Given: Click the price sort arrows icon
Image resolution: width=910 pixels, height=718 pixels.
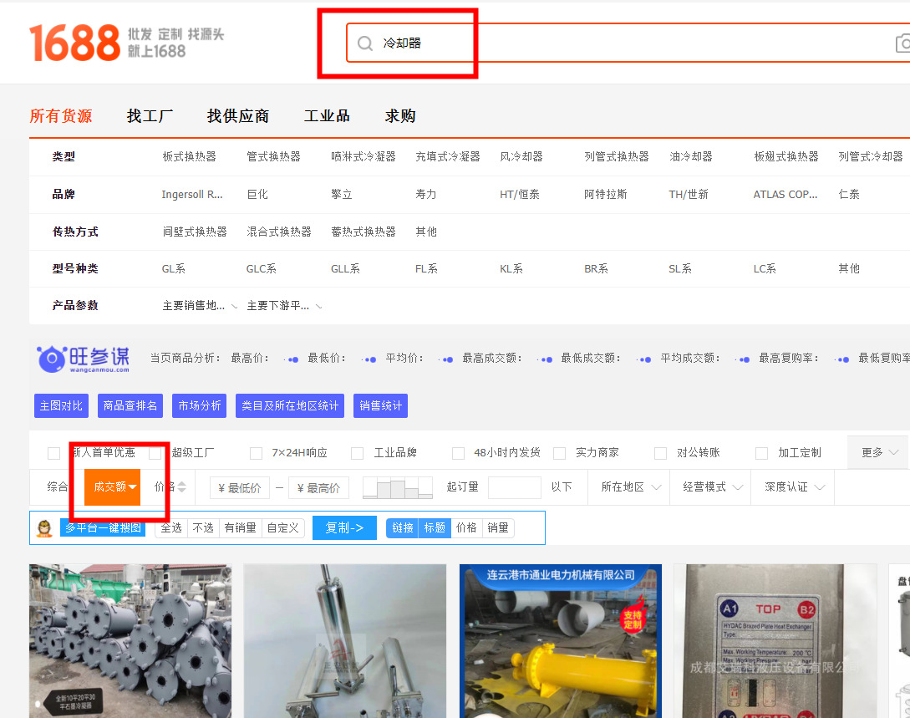Looking at the screenshot, I should pos(181,487).
